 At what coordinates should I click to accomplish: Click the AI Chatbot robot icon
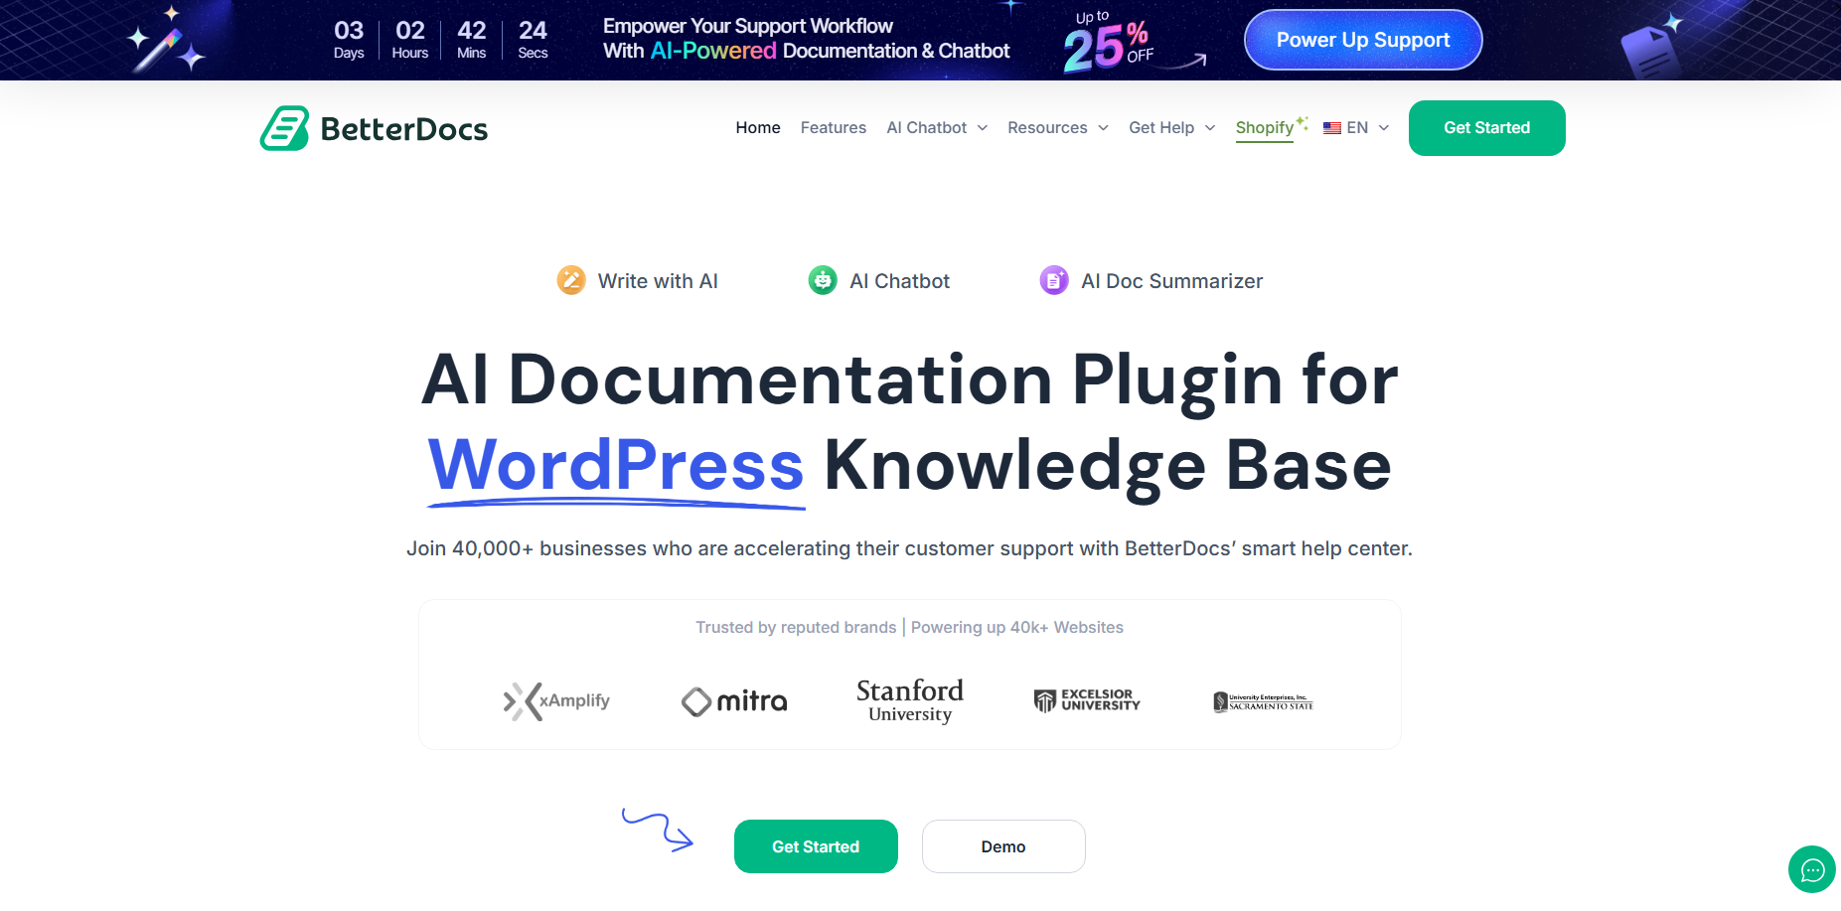(823, 280)
